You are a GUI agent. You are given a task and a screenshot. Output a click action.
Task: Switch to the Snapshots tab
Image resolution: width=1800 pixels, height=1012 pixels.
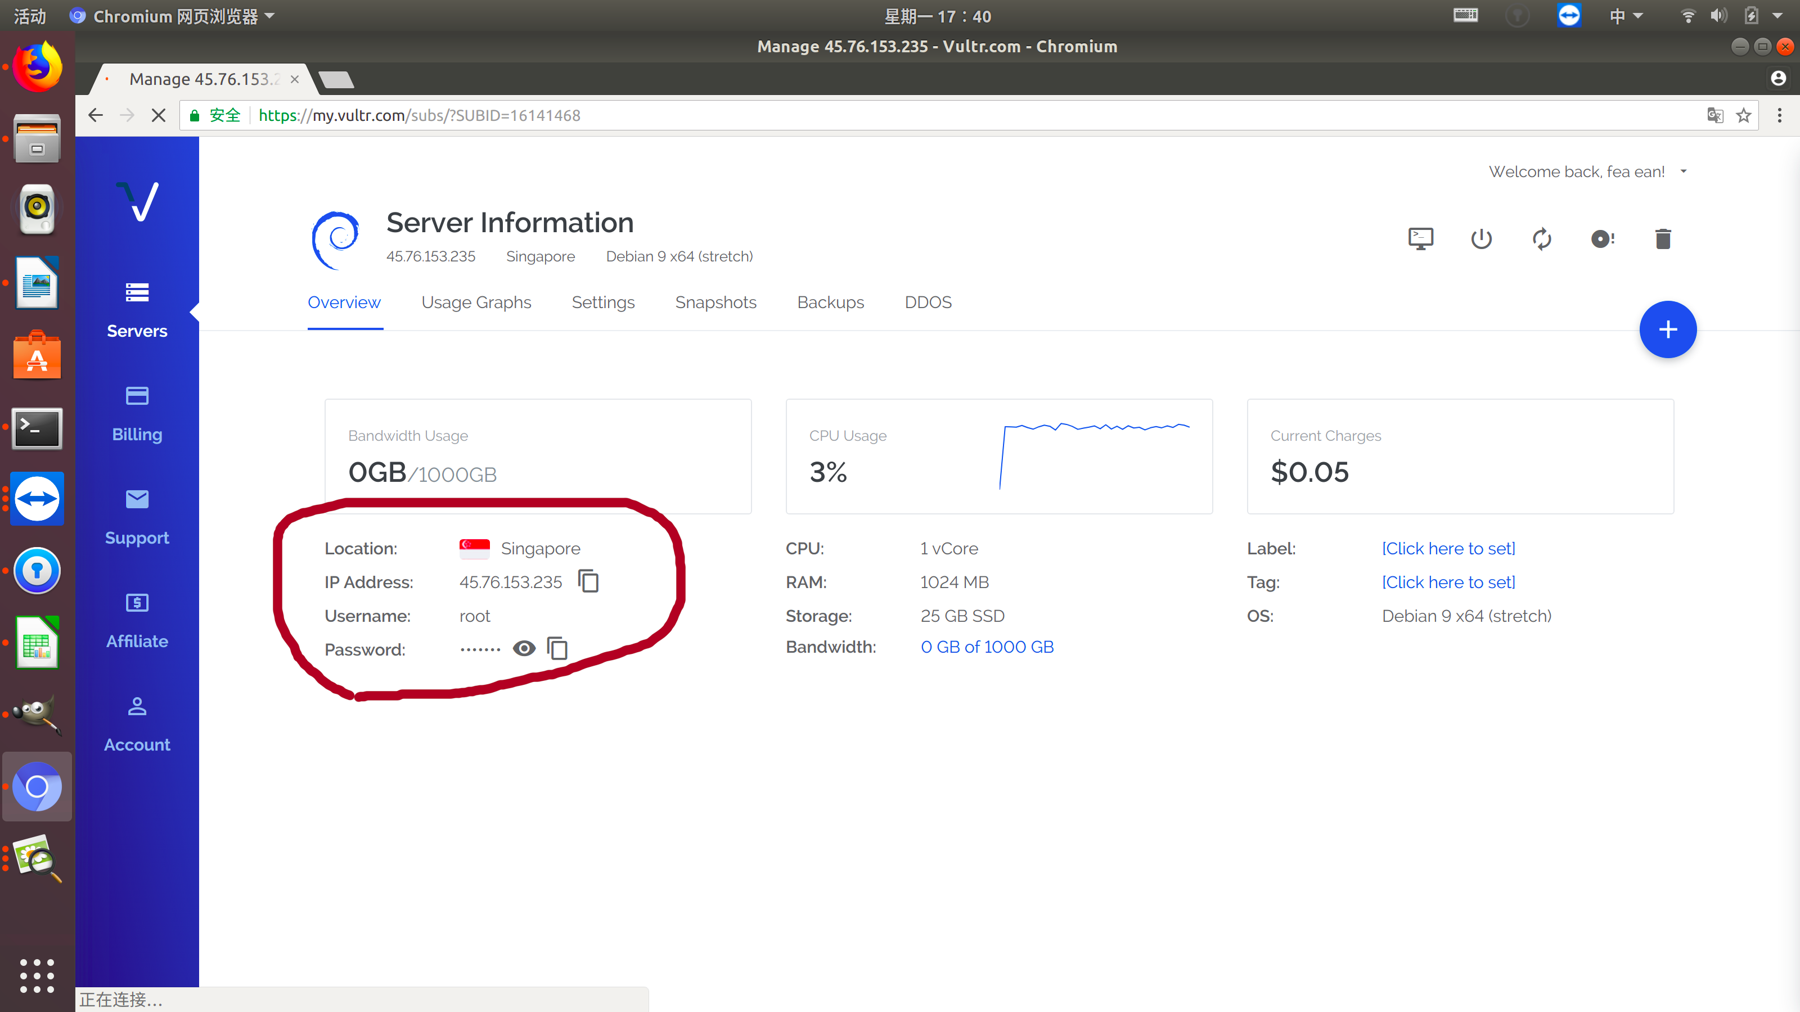[x=715, y=302]
